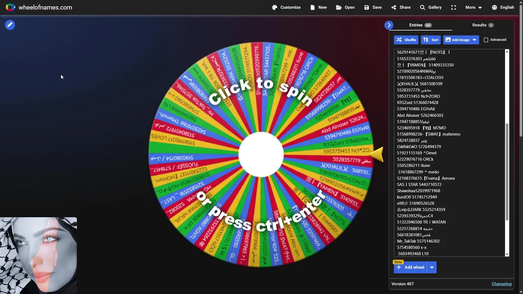Toggle fullscreen mode icon
The width and height of the screenshot is (523, 294).
tap(454, 7)
